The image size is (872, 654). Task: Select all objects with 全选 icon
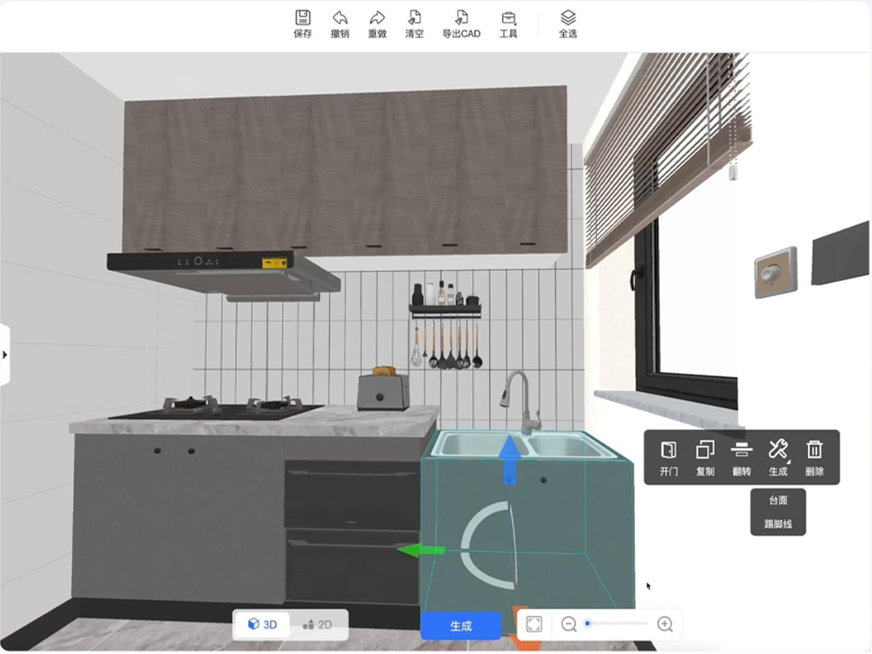pyautogui.click(x=567, y=24)
